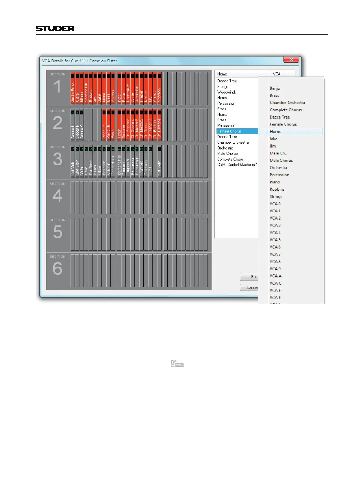This screenshot has height=488, width=345.
Task: Toggle the Mingo channel strip
Action: coord(82,88)
